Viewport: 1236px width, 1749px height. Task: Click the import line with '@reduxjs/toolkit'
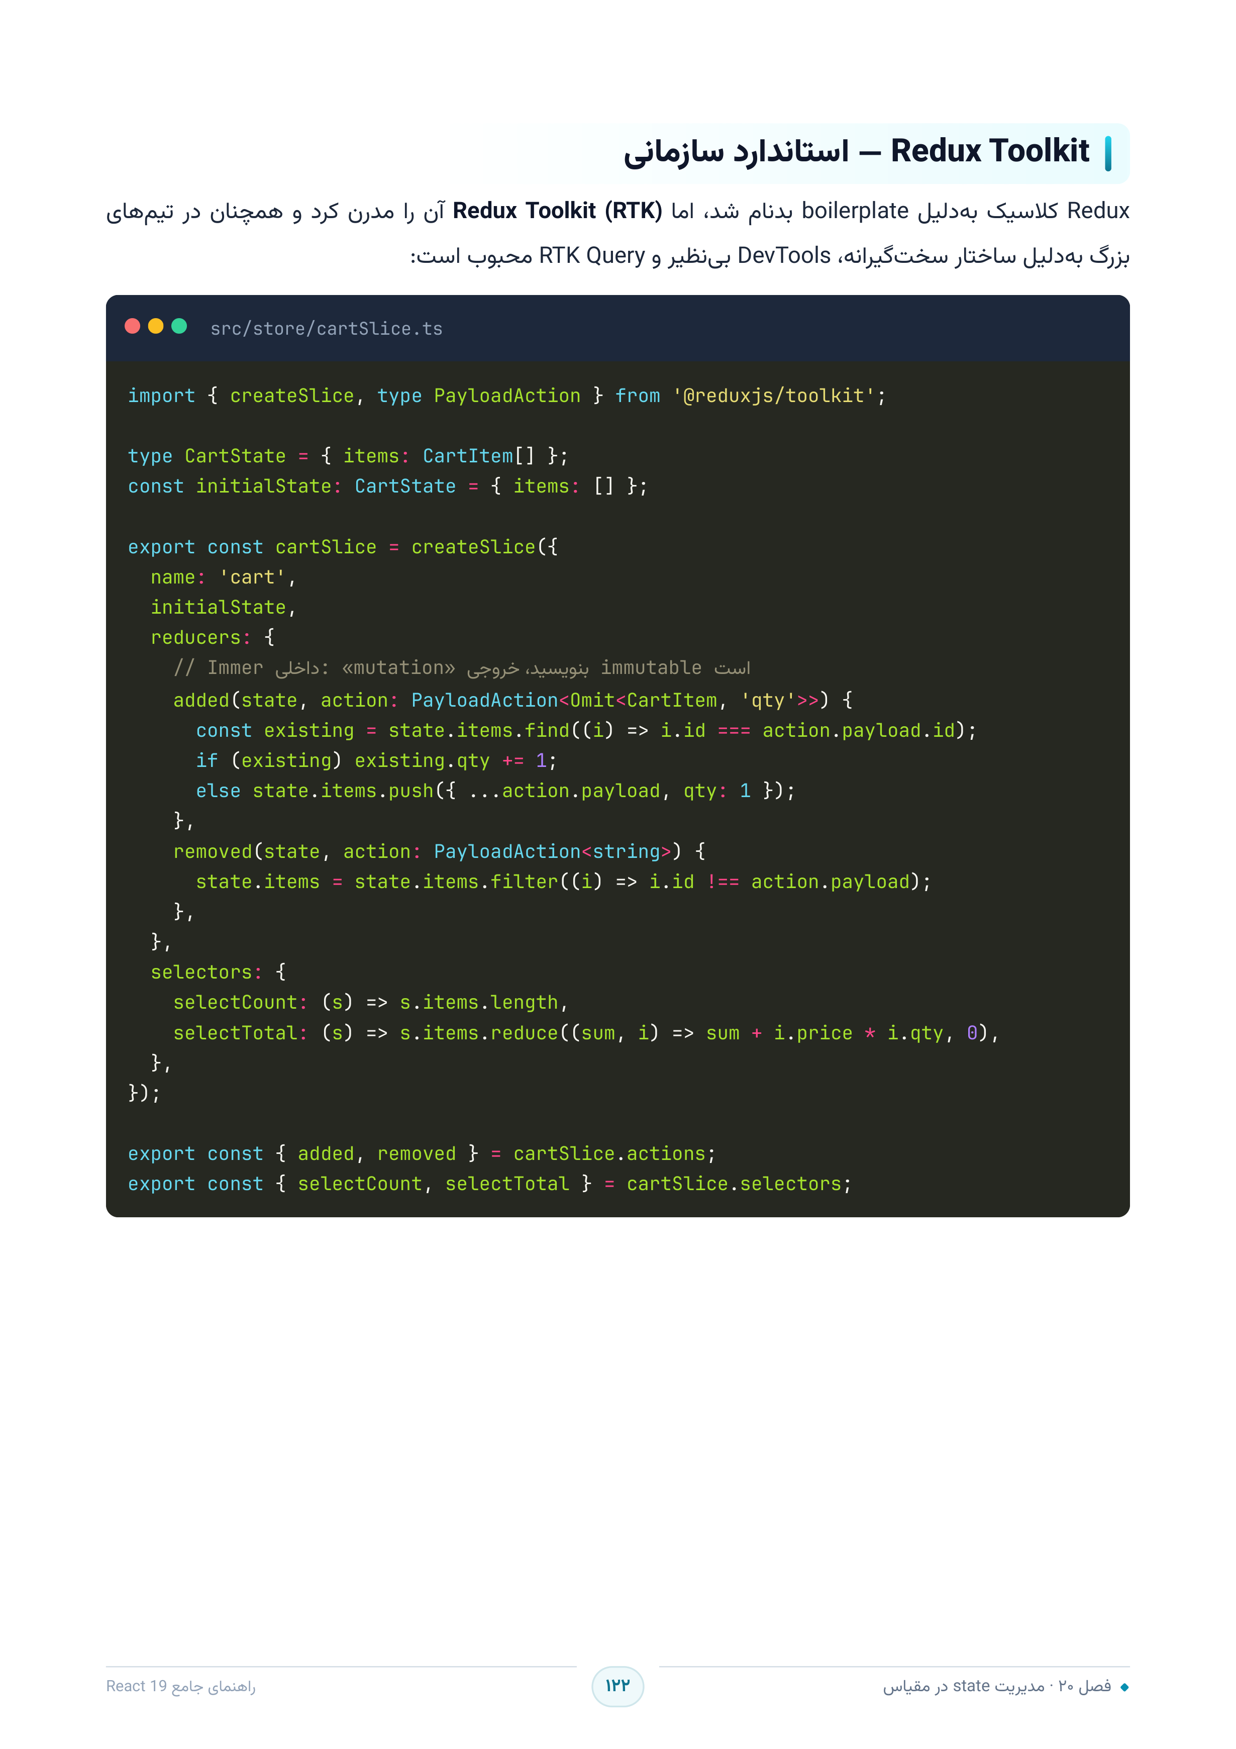tap(507, 396)
